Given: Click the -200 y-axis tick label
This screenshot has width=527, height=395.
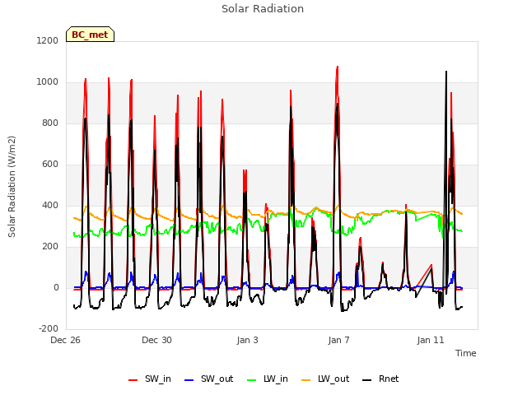Looking at the screenshot, I should tap(49, 329).
